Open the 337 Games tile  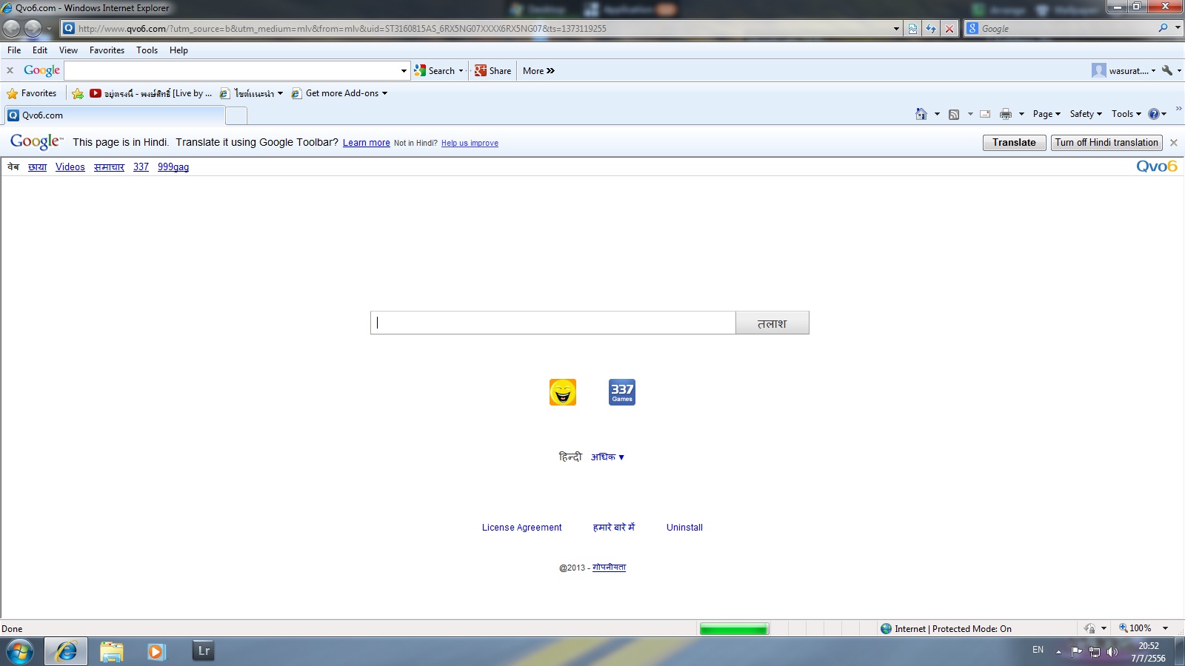622,392
